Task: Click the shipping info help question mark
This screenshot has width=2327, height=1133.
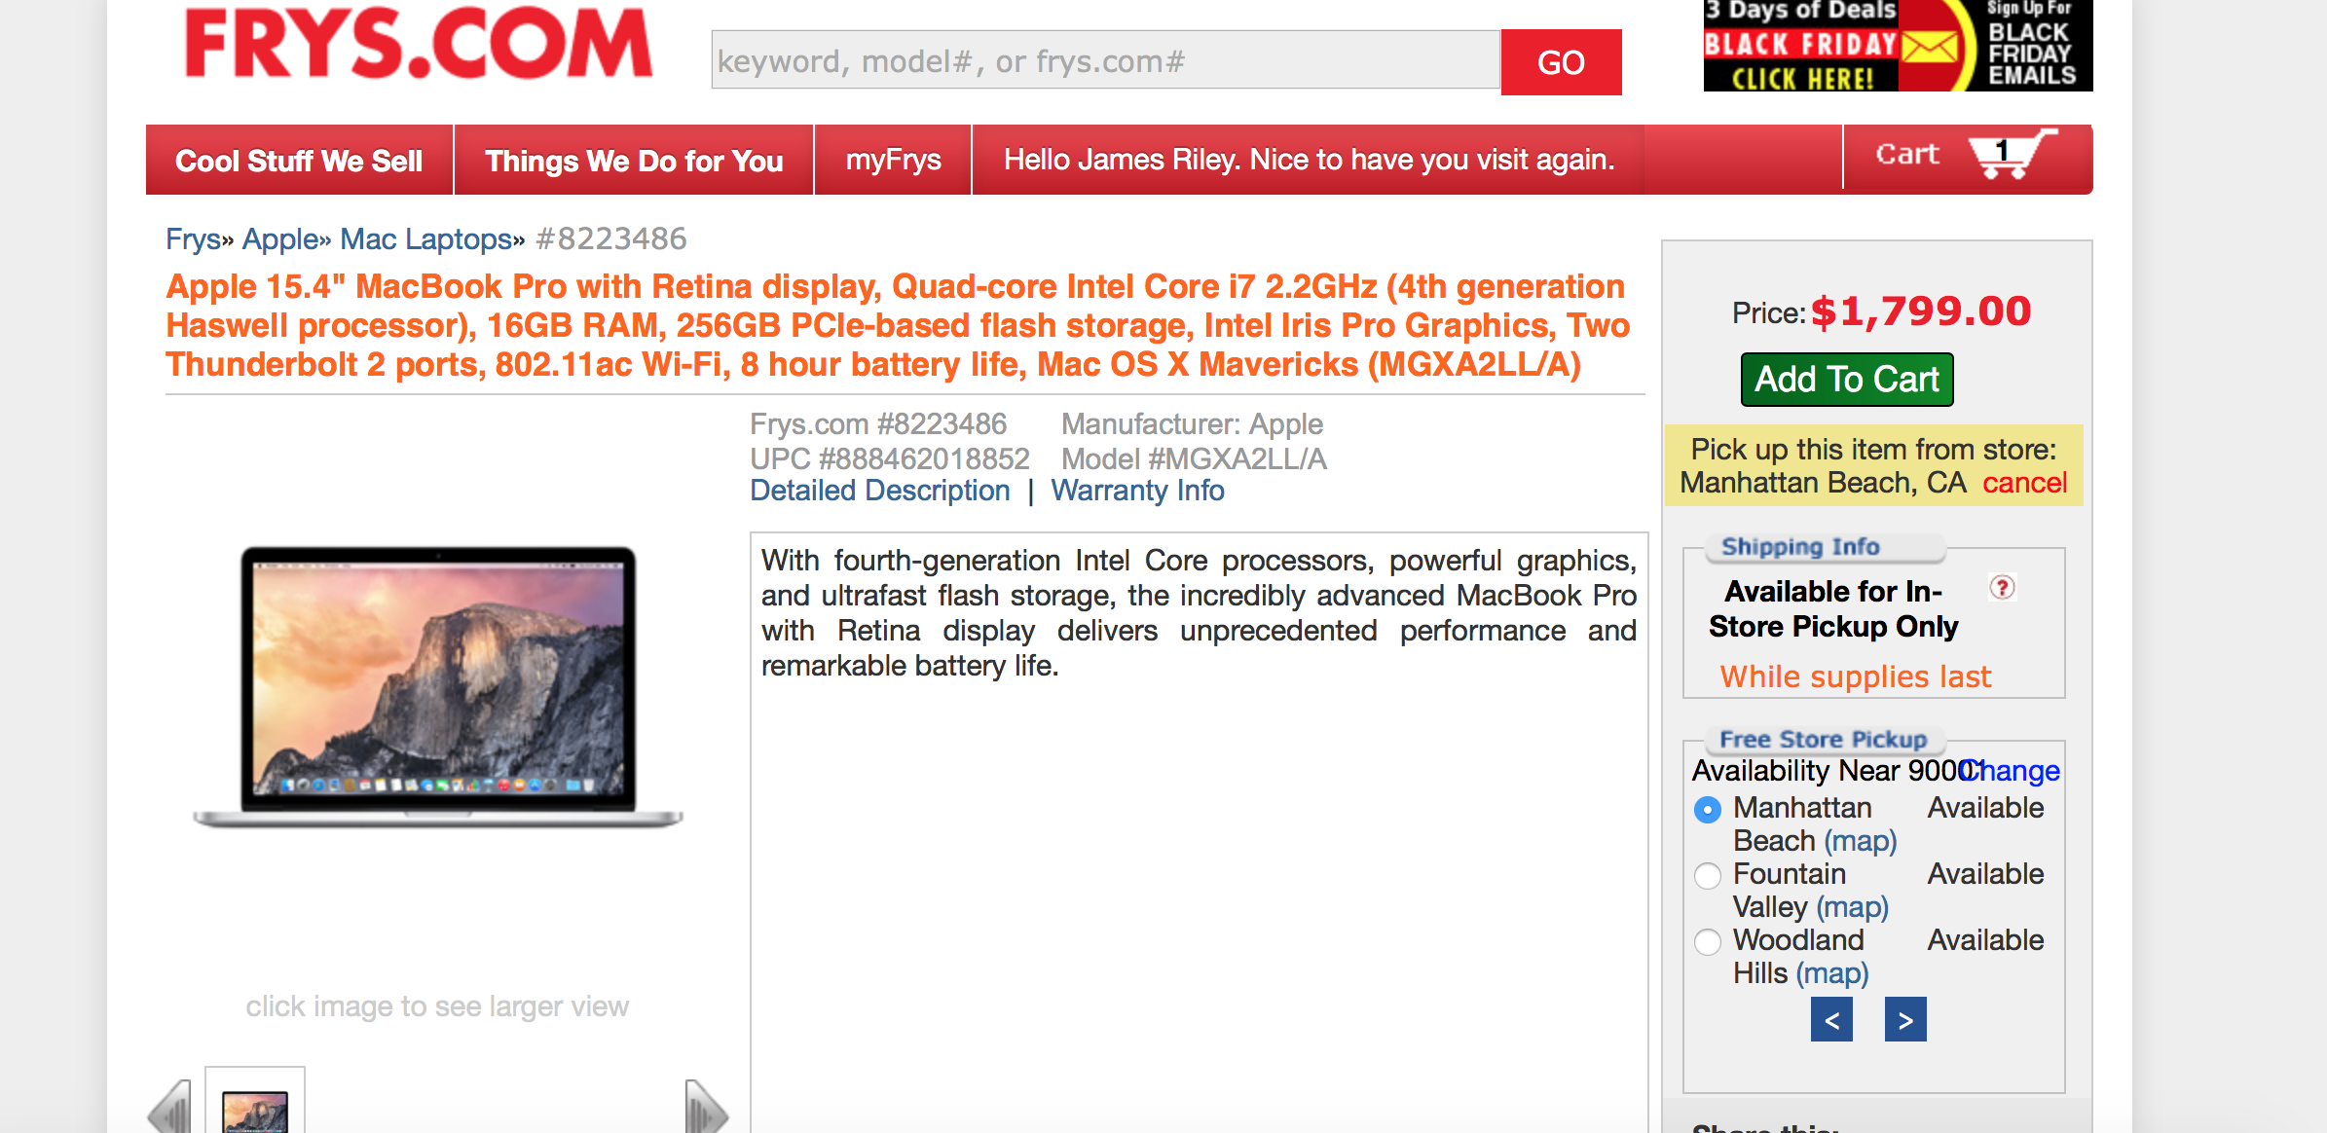Action: pos(2002,588)
